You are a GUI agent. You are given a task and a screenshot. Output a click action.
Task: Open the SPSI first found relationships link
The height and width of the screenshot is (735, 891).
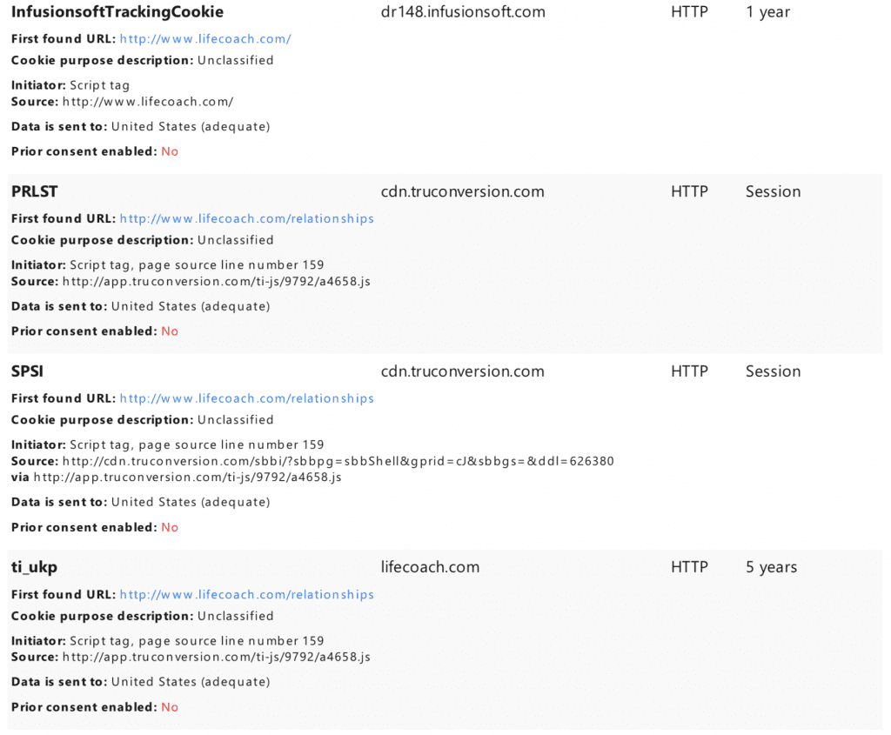(x=246, y=398)
